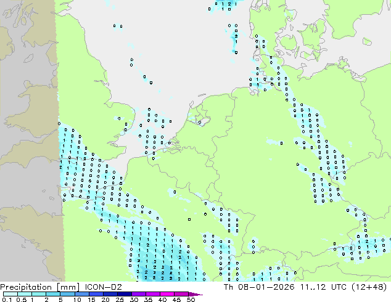Screen dimensions: 391x302
Task: Select the 10–15 mm legend color swatch
Action: (81, 294)
